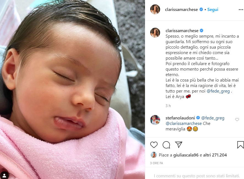
Task: Click @clarissamarchese mention in comment
Action: point(184,124)
